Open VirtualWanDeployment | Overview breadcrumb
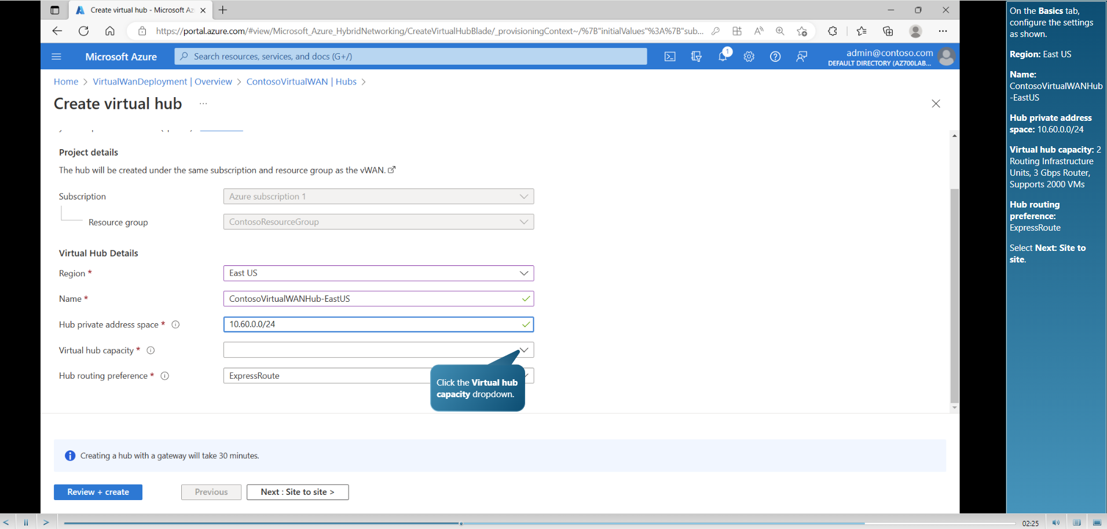The height and width of the screenshot is (529, 1107). (162, 82)
